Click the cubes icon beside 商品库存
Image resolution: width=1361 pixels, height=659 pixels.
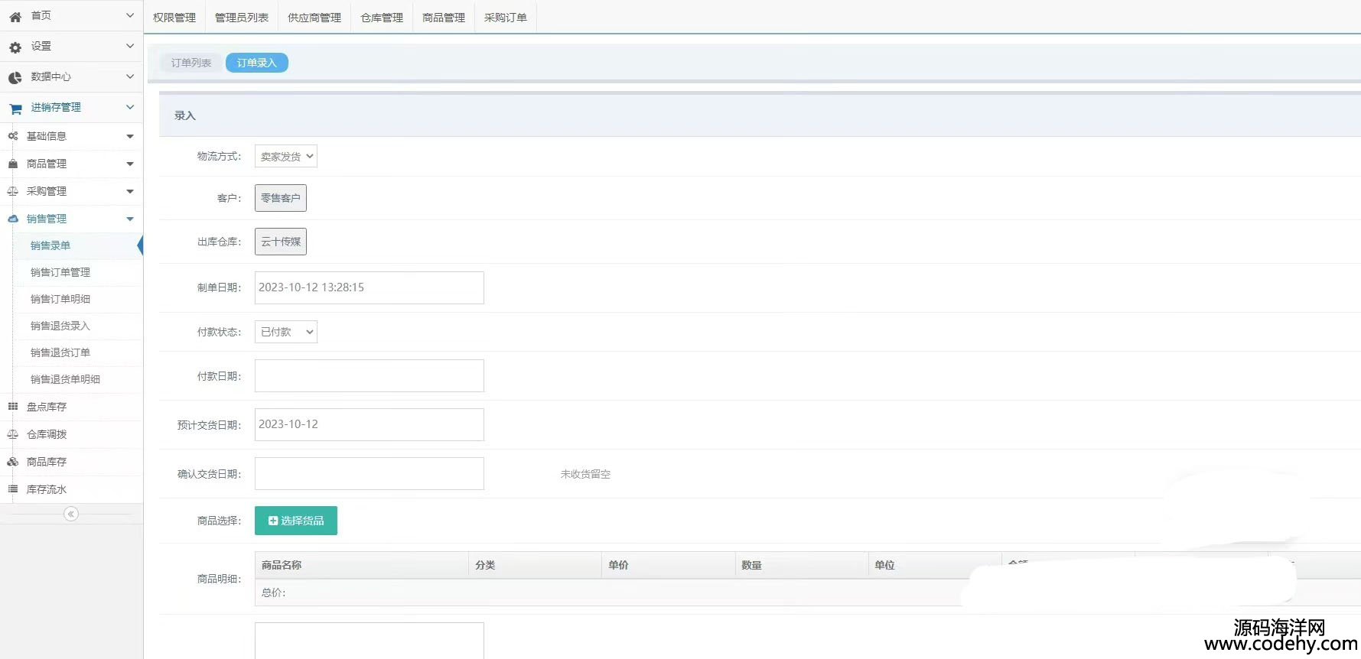pos(12,462)
